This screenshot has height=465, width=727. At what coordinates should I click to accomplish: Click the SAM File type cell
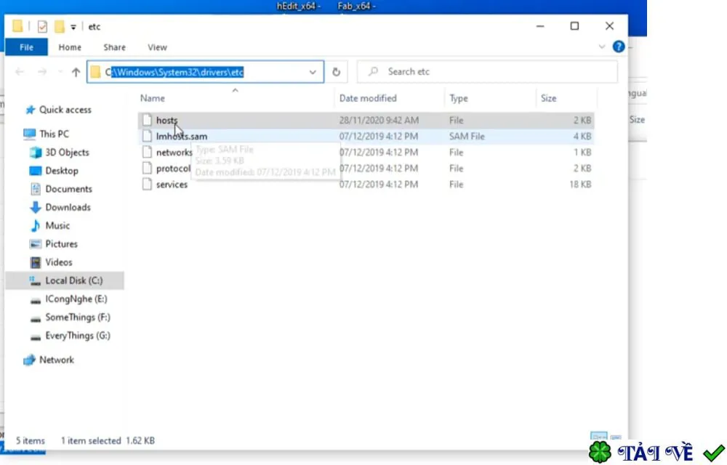pyautogui.click(x=467, y=136)
